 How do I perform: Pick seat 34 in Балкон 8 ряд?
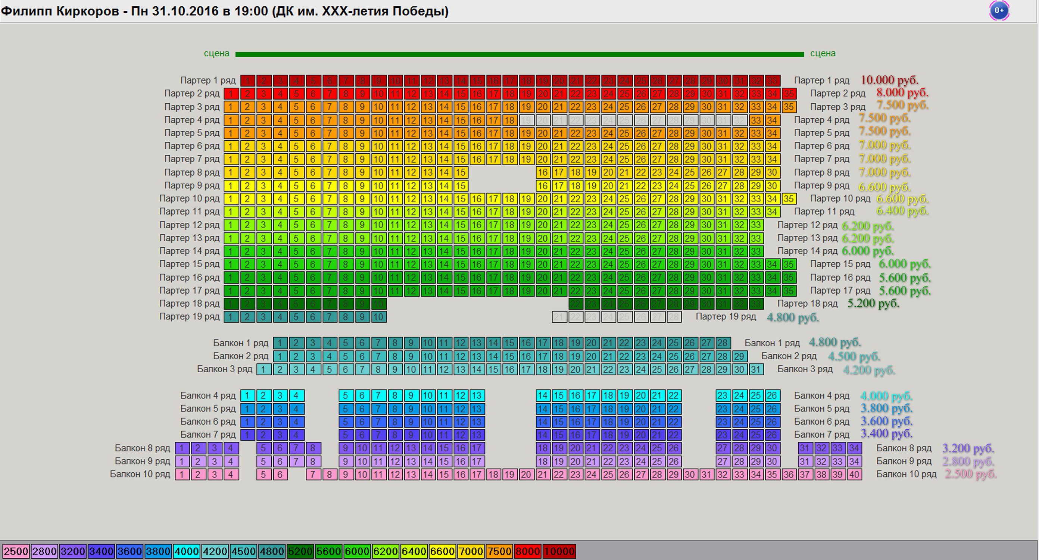854,448
